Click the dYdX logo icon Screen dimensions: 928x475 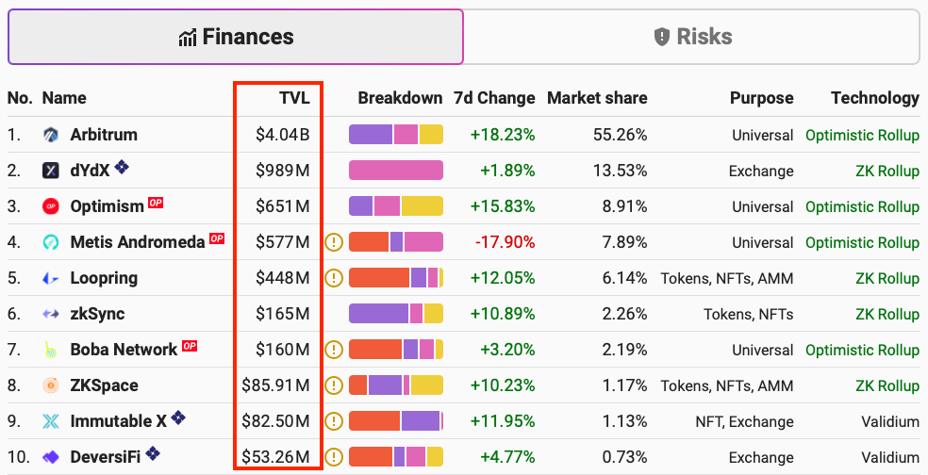tap(51, 171)
